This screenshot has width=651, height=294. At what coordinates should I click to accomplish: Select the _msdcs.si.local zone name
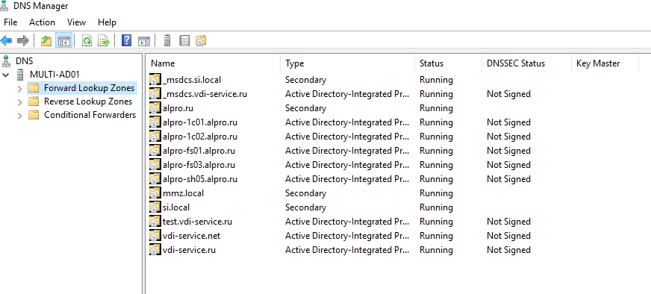[x=192, y=80]
